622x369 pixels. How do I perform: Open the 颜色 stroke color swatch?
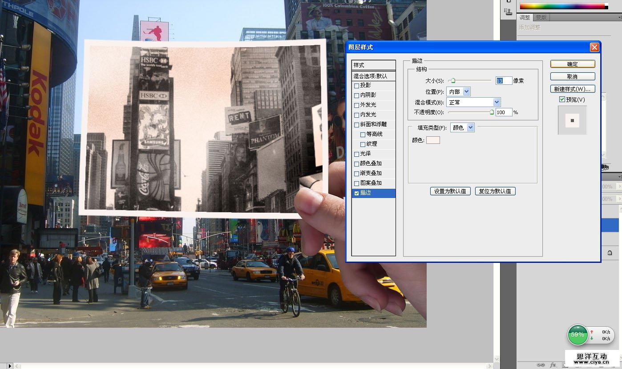433,140
